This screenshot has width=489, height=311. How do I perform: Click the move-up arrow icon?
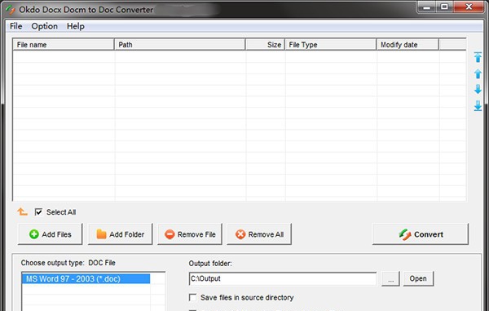pyautogui.click(x=478, y=73)
